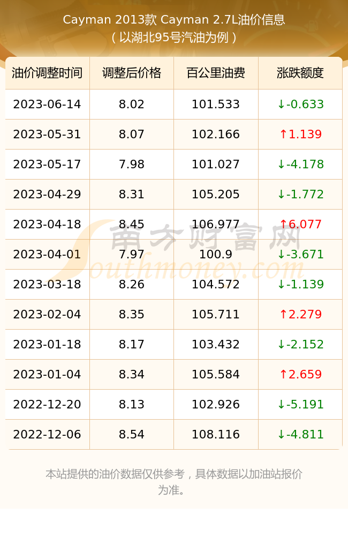Viewport: 348px width, 536px height.
Task: Select the fuel cost cell 100.9
Action: click(x=216, y=254)
